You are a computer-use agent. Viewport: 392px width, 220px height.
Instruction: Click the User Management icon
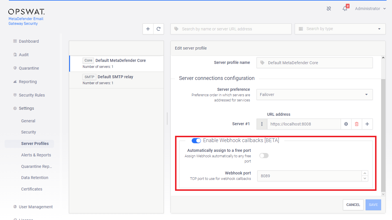pyautogui.click(x=15, y=207)
